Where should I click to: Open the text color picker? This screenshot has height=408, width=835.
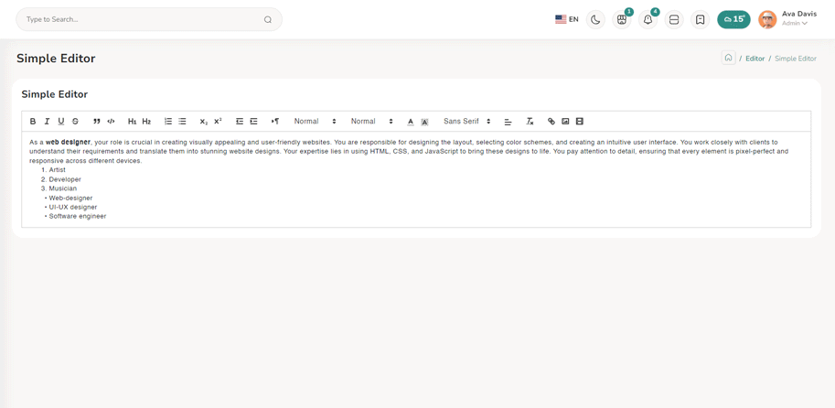(x=411, y=122)
